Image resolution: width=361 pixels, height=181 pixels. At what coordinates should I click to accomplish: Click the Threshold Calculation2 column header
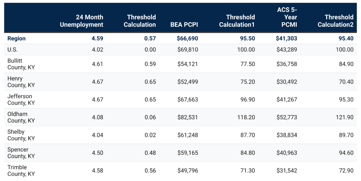click(335, 21)
